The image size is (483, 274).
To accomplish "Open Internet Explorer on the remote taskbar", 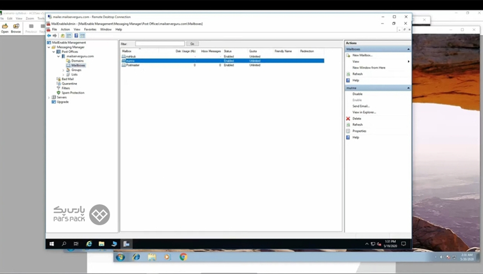I will [89, 244].
